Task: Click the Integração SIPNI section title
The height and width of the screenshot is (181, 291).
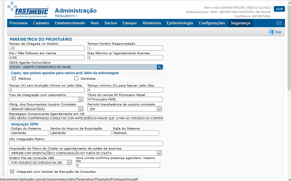Action: click(25, 124)
